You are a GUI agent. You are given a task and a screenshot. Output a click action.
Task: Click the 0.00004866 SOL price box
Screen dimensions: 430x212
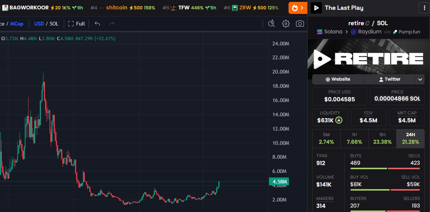397,96
